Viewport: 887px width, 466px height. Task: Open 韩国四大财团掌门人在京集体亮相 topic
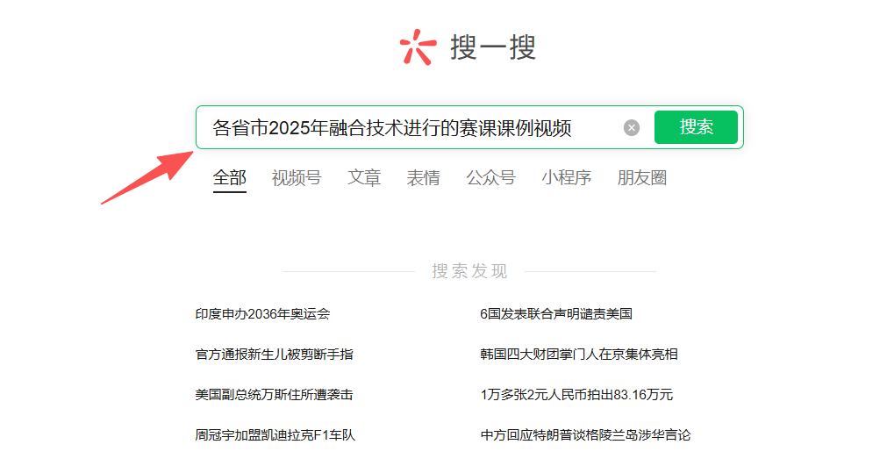pyautogui.click(x=579, y=355)
